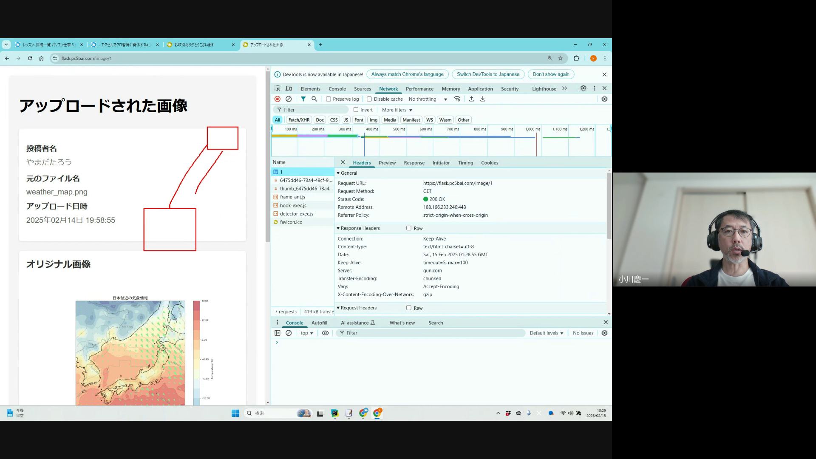Collapse the Response Headers section
816x459 pixels.
coord(359,228)
